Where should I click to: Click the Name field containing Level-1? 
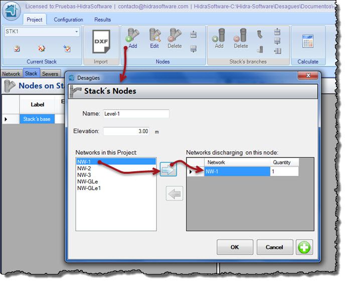click(x=135, y=114)
